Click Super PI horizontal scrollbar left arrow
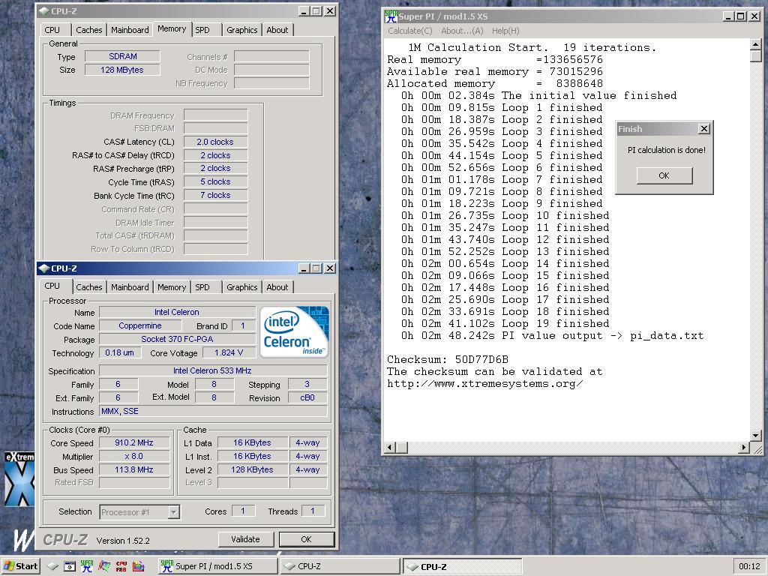The width and height of the screenshot is (768, 576). point(390,447)
